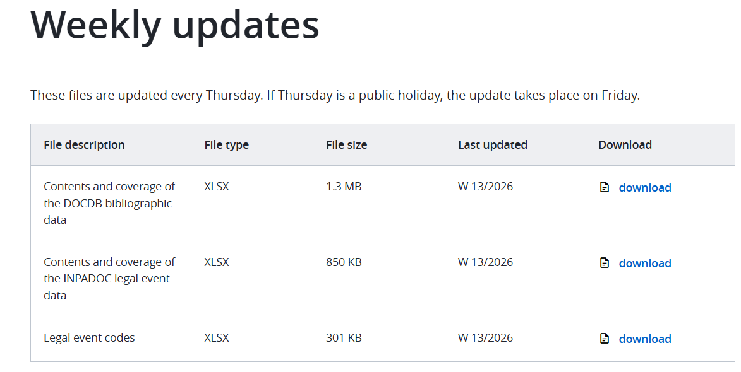Click the file icon in the INPADOC legal event row
This screenshot has width=741, height=372.
coord(605,263)
